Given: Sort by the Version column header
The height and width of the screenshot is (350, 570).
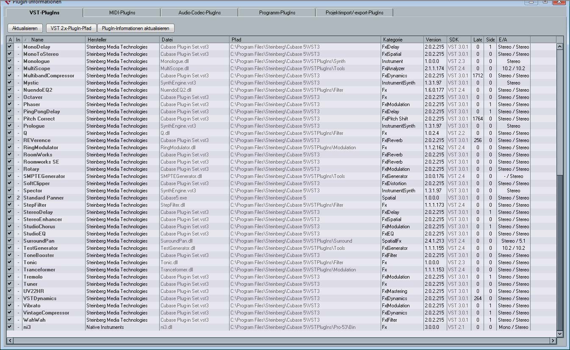Looking at the screenshot, I should coord(435,40).
